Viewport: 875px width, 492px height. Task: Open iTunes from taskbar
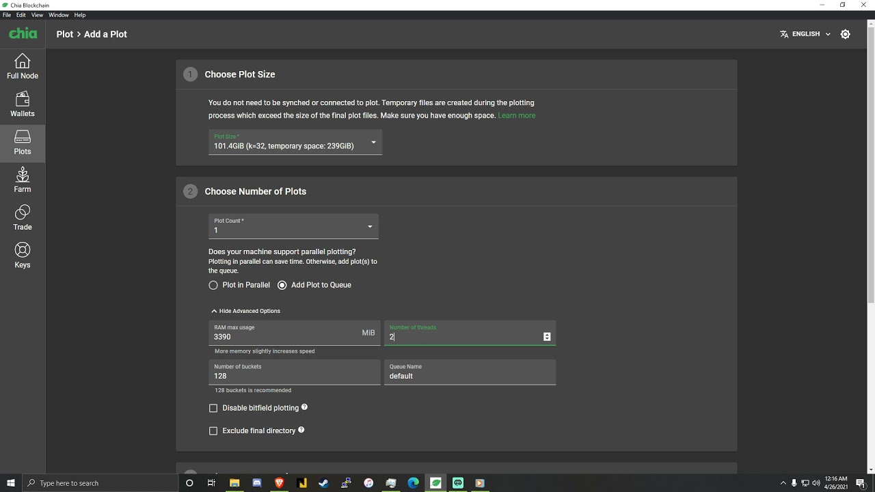[368, 483]
